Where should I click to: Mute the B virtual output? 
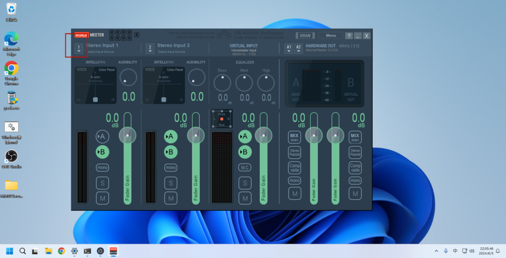pyautogui.click(x=355, y=193)
